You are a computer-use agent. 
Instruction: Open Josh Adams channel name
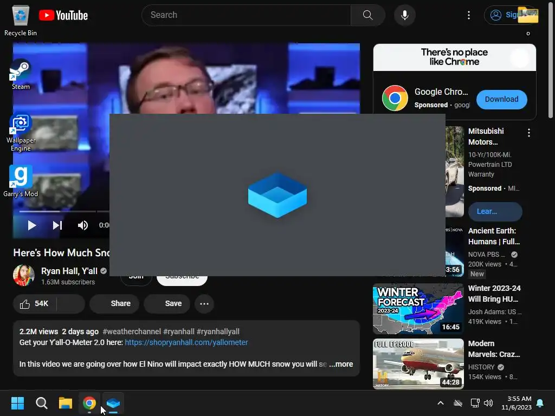[494, 311]
